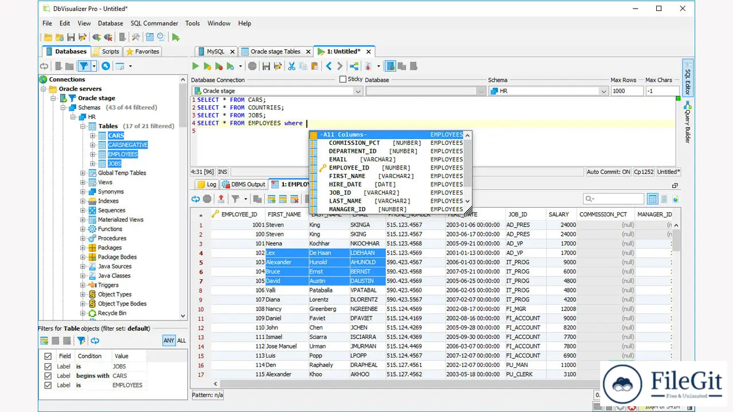Select the EMPLOYEES table in tree
Screen dimensions: 733x412
[123, 154]
